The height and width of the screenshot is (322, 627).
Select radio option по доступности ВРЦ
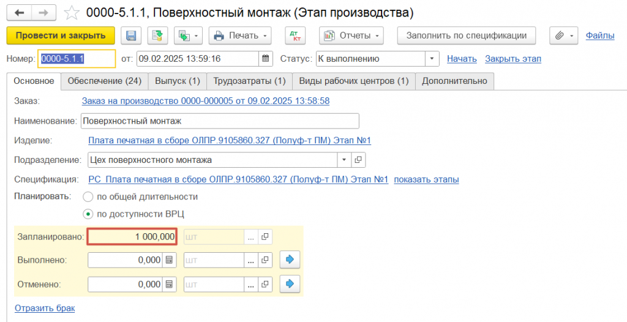[x=88, y=214]
